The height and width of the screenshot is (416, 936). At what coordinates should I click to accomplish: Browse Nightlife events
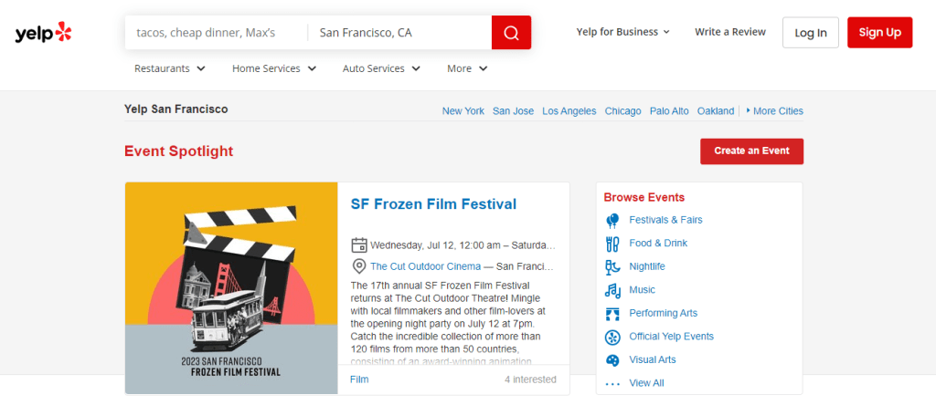[647, 266]
